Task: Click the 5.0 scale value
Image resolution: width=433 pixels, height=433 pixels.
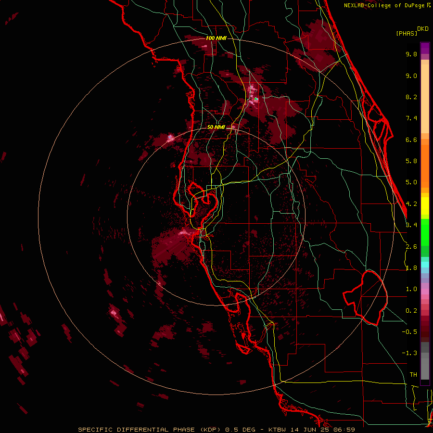Action: 411,182
